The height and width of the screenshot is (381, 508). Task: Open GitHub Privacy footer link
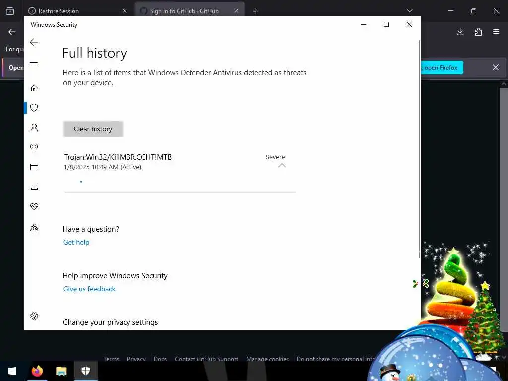point(136,359)
